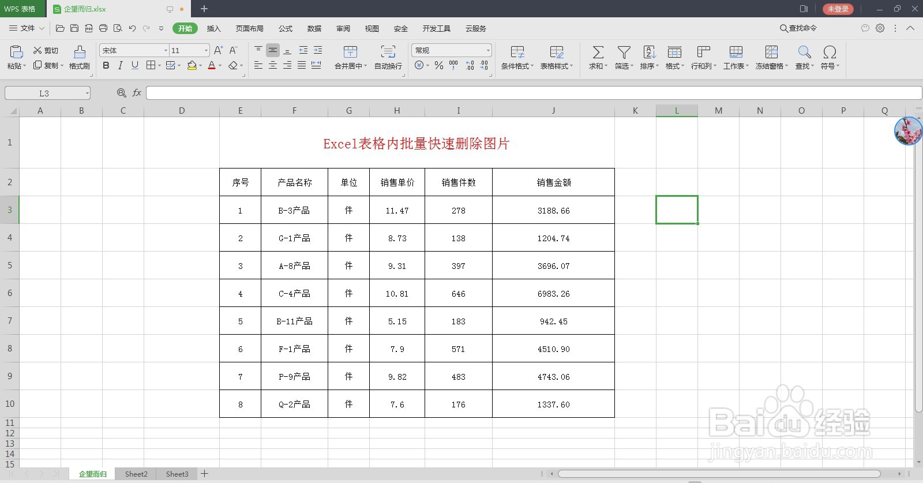This screenshot has width=923, height=483.
Task: Expand the File (文件) menu arrow
Action: click(x=42, y=28)
